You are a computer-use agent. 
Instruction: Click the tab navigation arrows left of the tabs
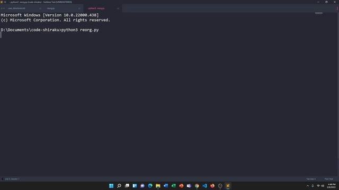coord(3,8)
